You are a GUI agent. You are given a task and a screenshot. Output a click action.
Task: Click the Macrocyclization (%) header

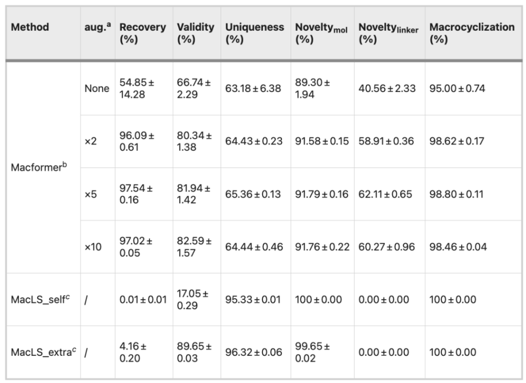pyautogui.click(x=472, y=33)
